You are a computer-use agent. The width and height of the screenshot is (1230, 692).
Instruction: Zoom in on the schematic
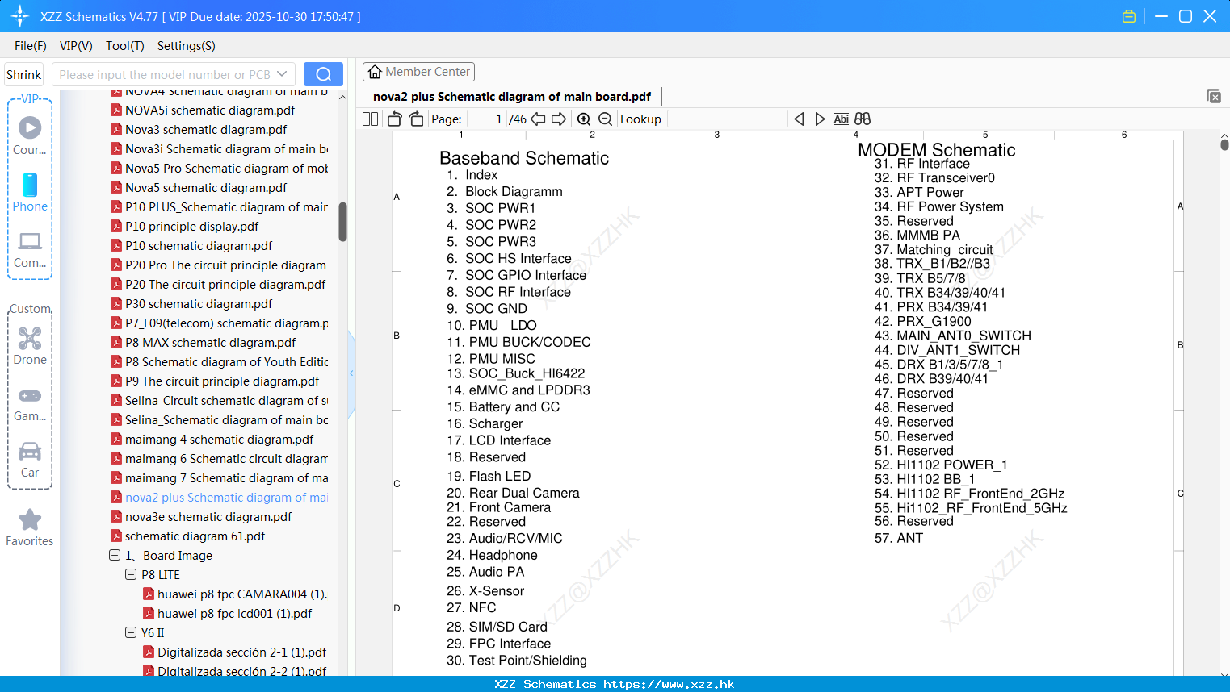click(584, 119)
